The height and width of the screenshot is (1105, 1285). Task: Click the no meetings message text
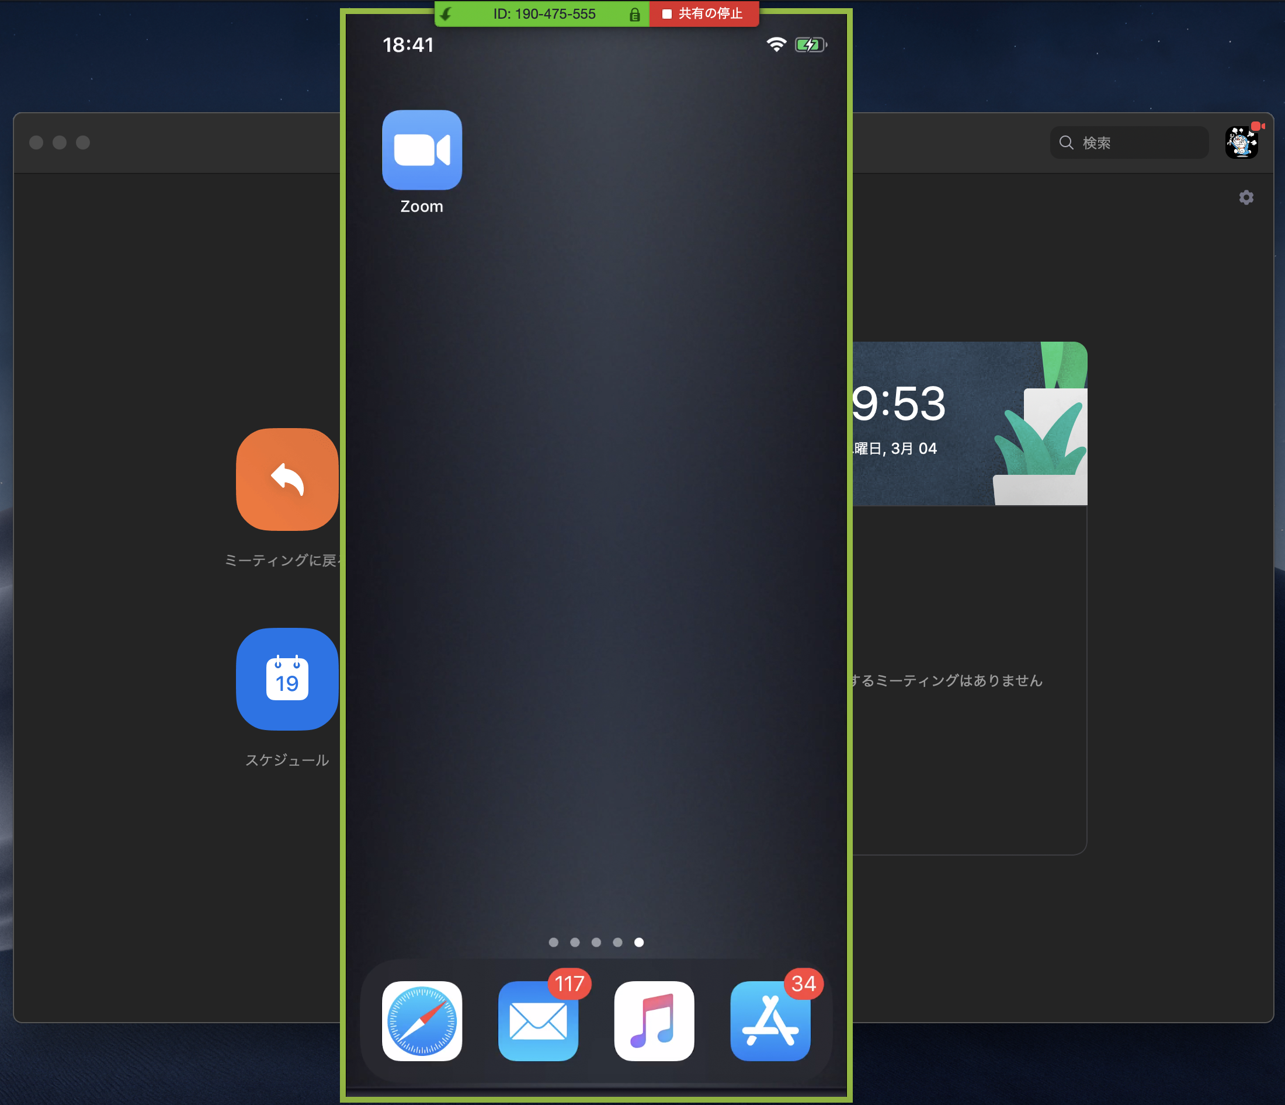946,680
